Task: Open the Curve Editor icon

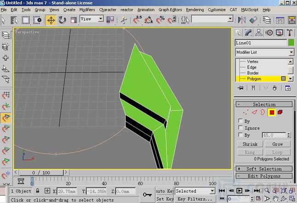Action: pyautogui.click(x=280, y=20)
